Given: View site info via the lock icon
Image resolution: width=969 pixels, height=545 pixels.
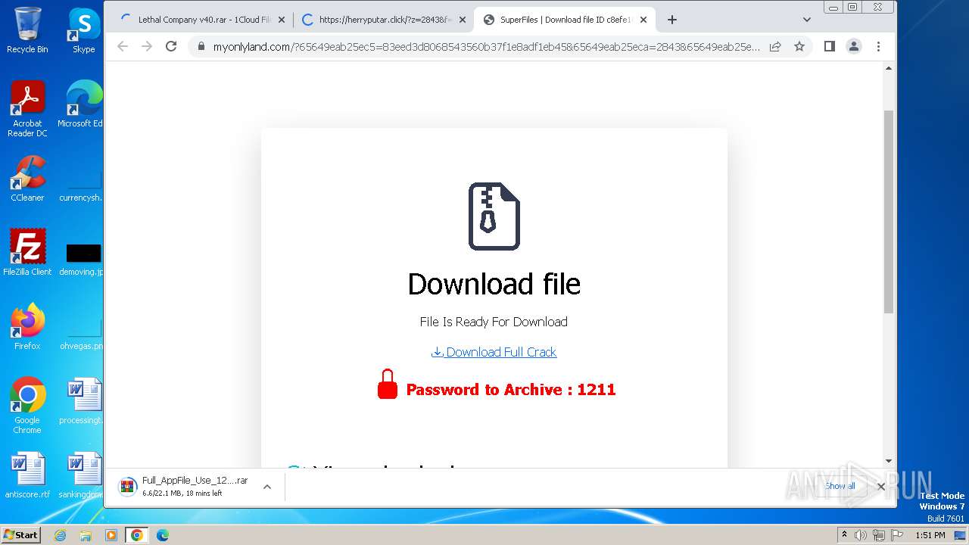Looking at the screenshot, I should [x=201, y=46].
